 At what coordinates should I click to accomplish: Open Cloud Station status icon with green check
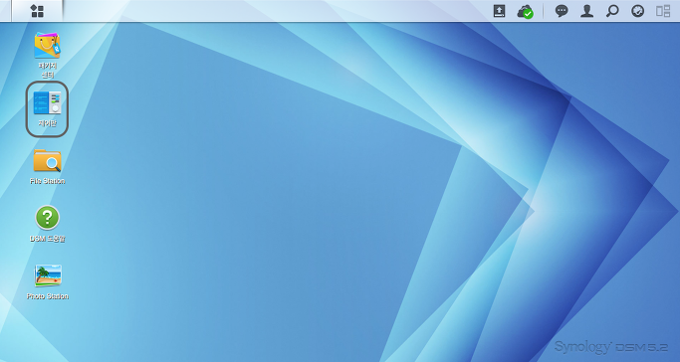coord(525,12)
